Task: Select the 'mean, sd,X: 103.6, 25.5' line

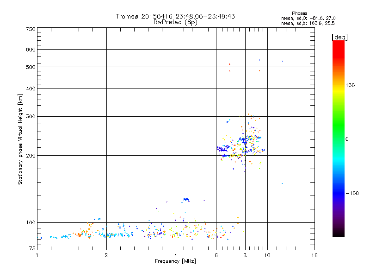Action: [308, 23]
